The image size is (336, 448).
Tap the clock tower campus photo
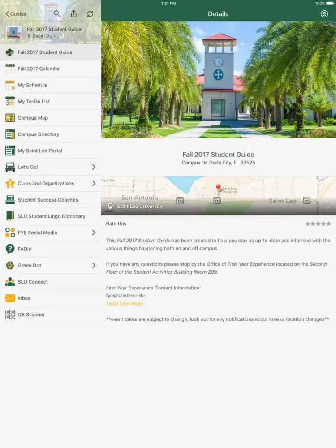pos(218,80)
